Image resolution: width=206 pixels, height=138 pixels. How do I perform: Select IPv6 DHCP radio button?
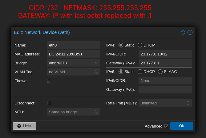[140, 72]
